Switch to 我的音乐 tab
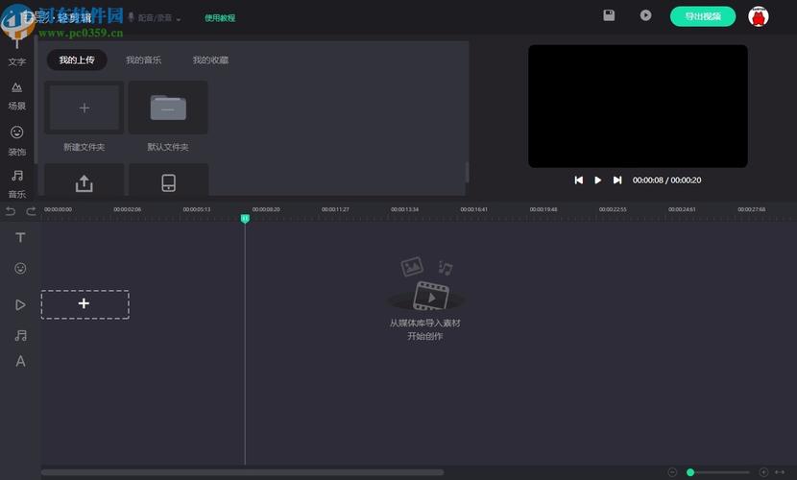This screenshot has width=797, height=480. pyautogui.click(x=143, y=60)
